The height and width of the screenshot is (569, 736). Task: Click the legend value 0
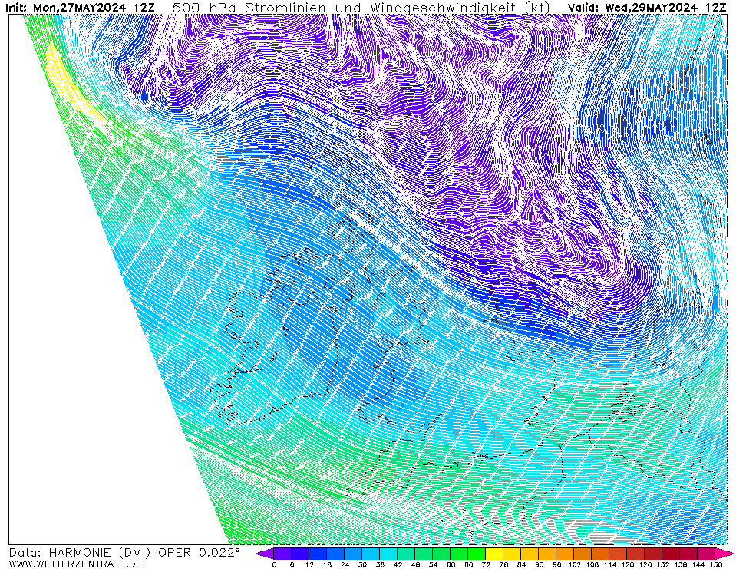pos(274,564)
